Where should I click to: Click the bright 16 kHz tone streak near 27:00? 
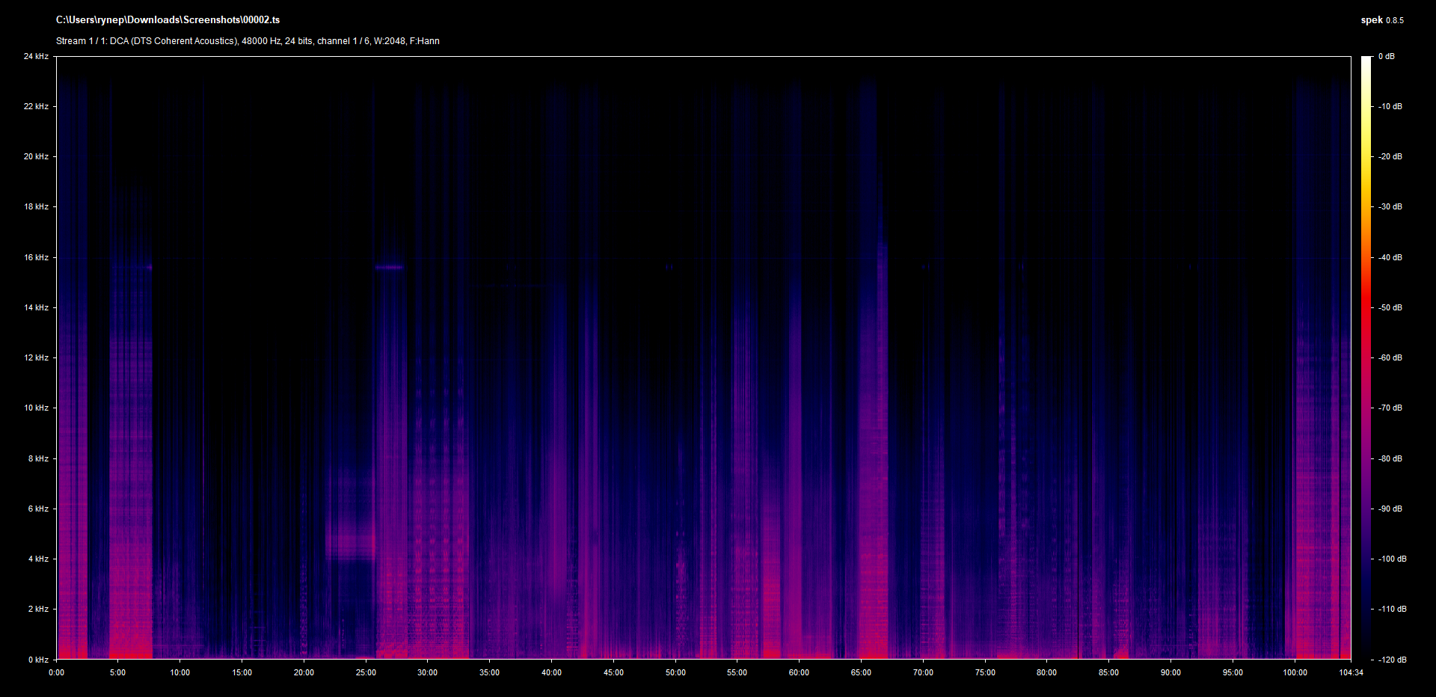[389, 267]
